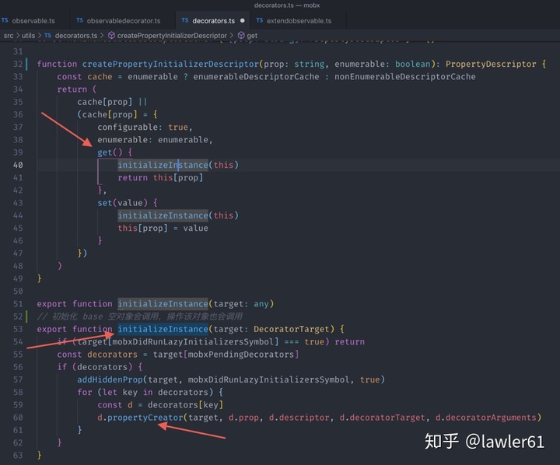This screenshot has width=560, height=465.
Task: Expand the breadcrumb chevron after decorators.ts
Action: [x=102, y=35]
